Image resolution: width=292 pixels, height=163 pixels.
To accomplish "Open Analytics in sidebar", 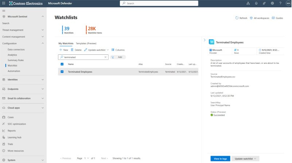I will 12,55.
